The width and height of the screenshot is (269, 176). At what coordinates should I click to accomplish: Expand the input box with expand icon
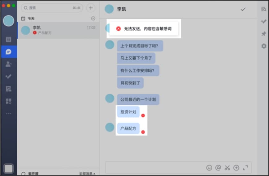point(245,168)
